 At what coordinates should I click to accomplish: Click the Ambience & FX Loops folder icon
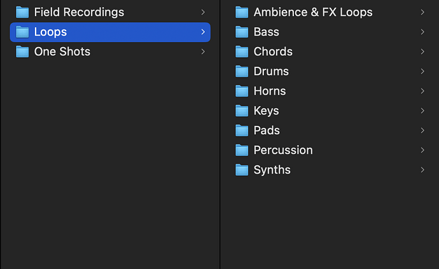242,12
